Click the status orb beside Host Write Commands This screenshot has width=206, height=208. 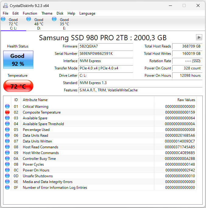pyautogui.click(x=7, y=153)
